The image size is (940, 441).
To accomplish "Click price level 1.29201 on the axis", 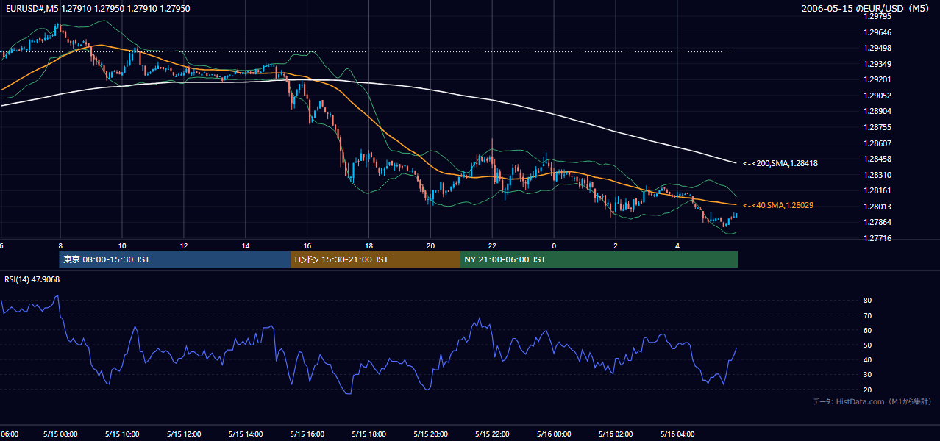I will [877, 79].
